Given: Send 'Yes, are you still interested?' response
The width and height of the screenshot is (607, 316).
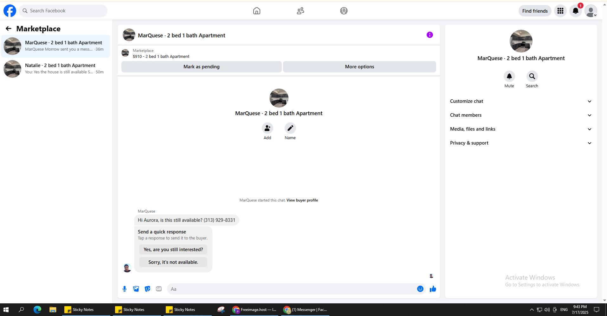Looking at the screenshot, I should click(x=173, y=250).
